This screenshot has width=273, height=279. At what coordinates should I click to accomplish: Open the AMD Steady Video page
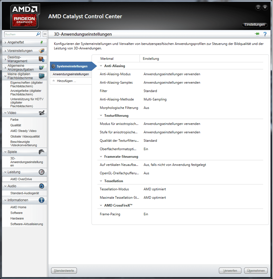tap(23, 131)
